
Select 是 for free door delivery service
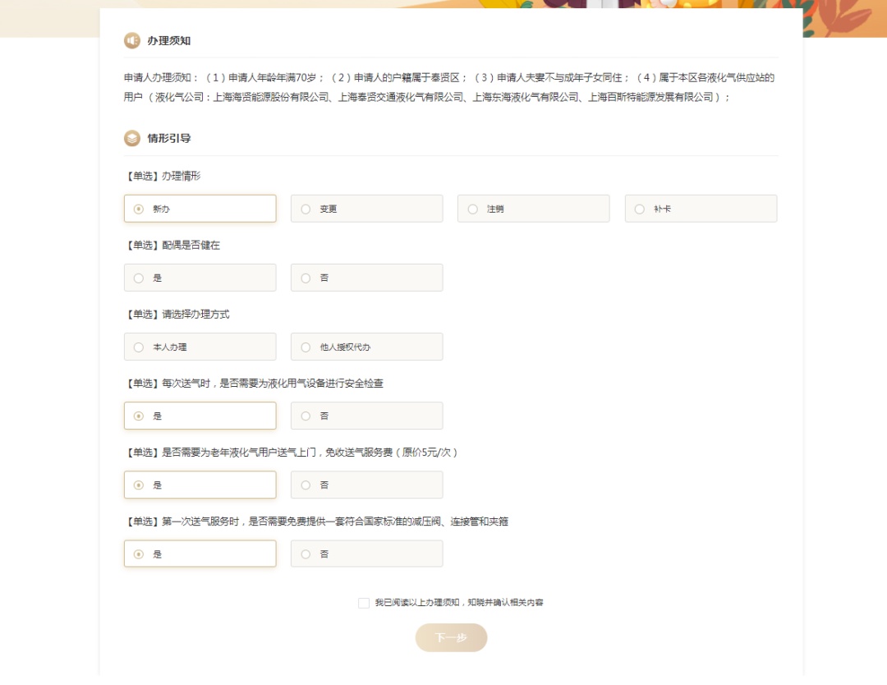(200, 485)
